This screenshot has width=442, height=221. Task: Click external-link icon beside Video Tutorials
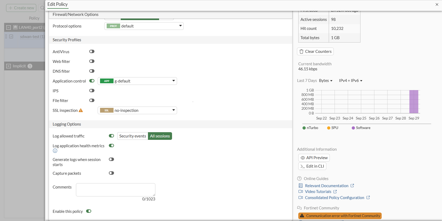coord(335,191)
